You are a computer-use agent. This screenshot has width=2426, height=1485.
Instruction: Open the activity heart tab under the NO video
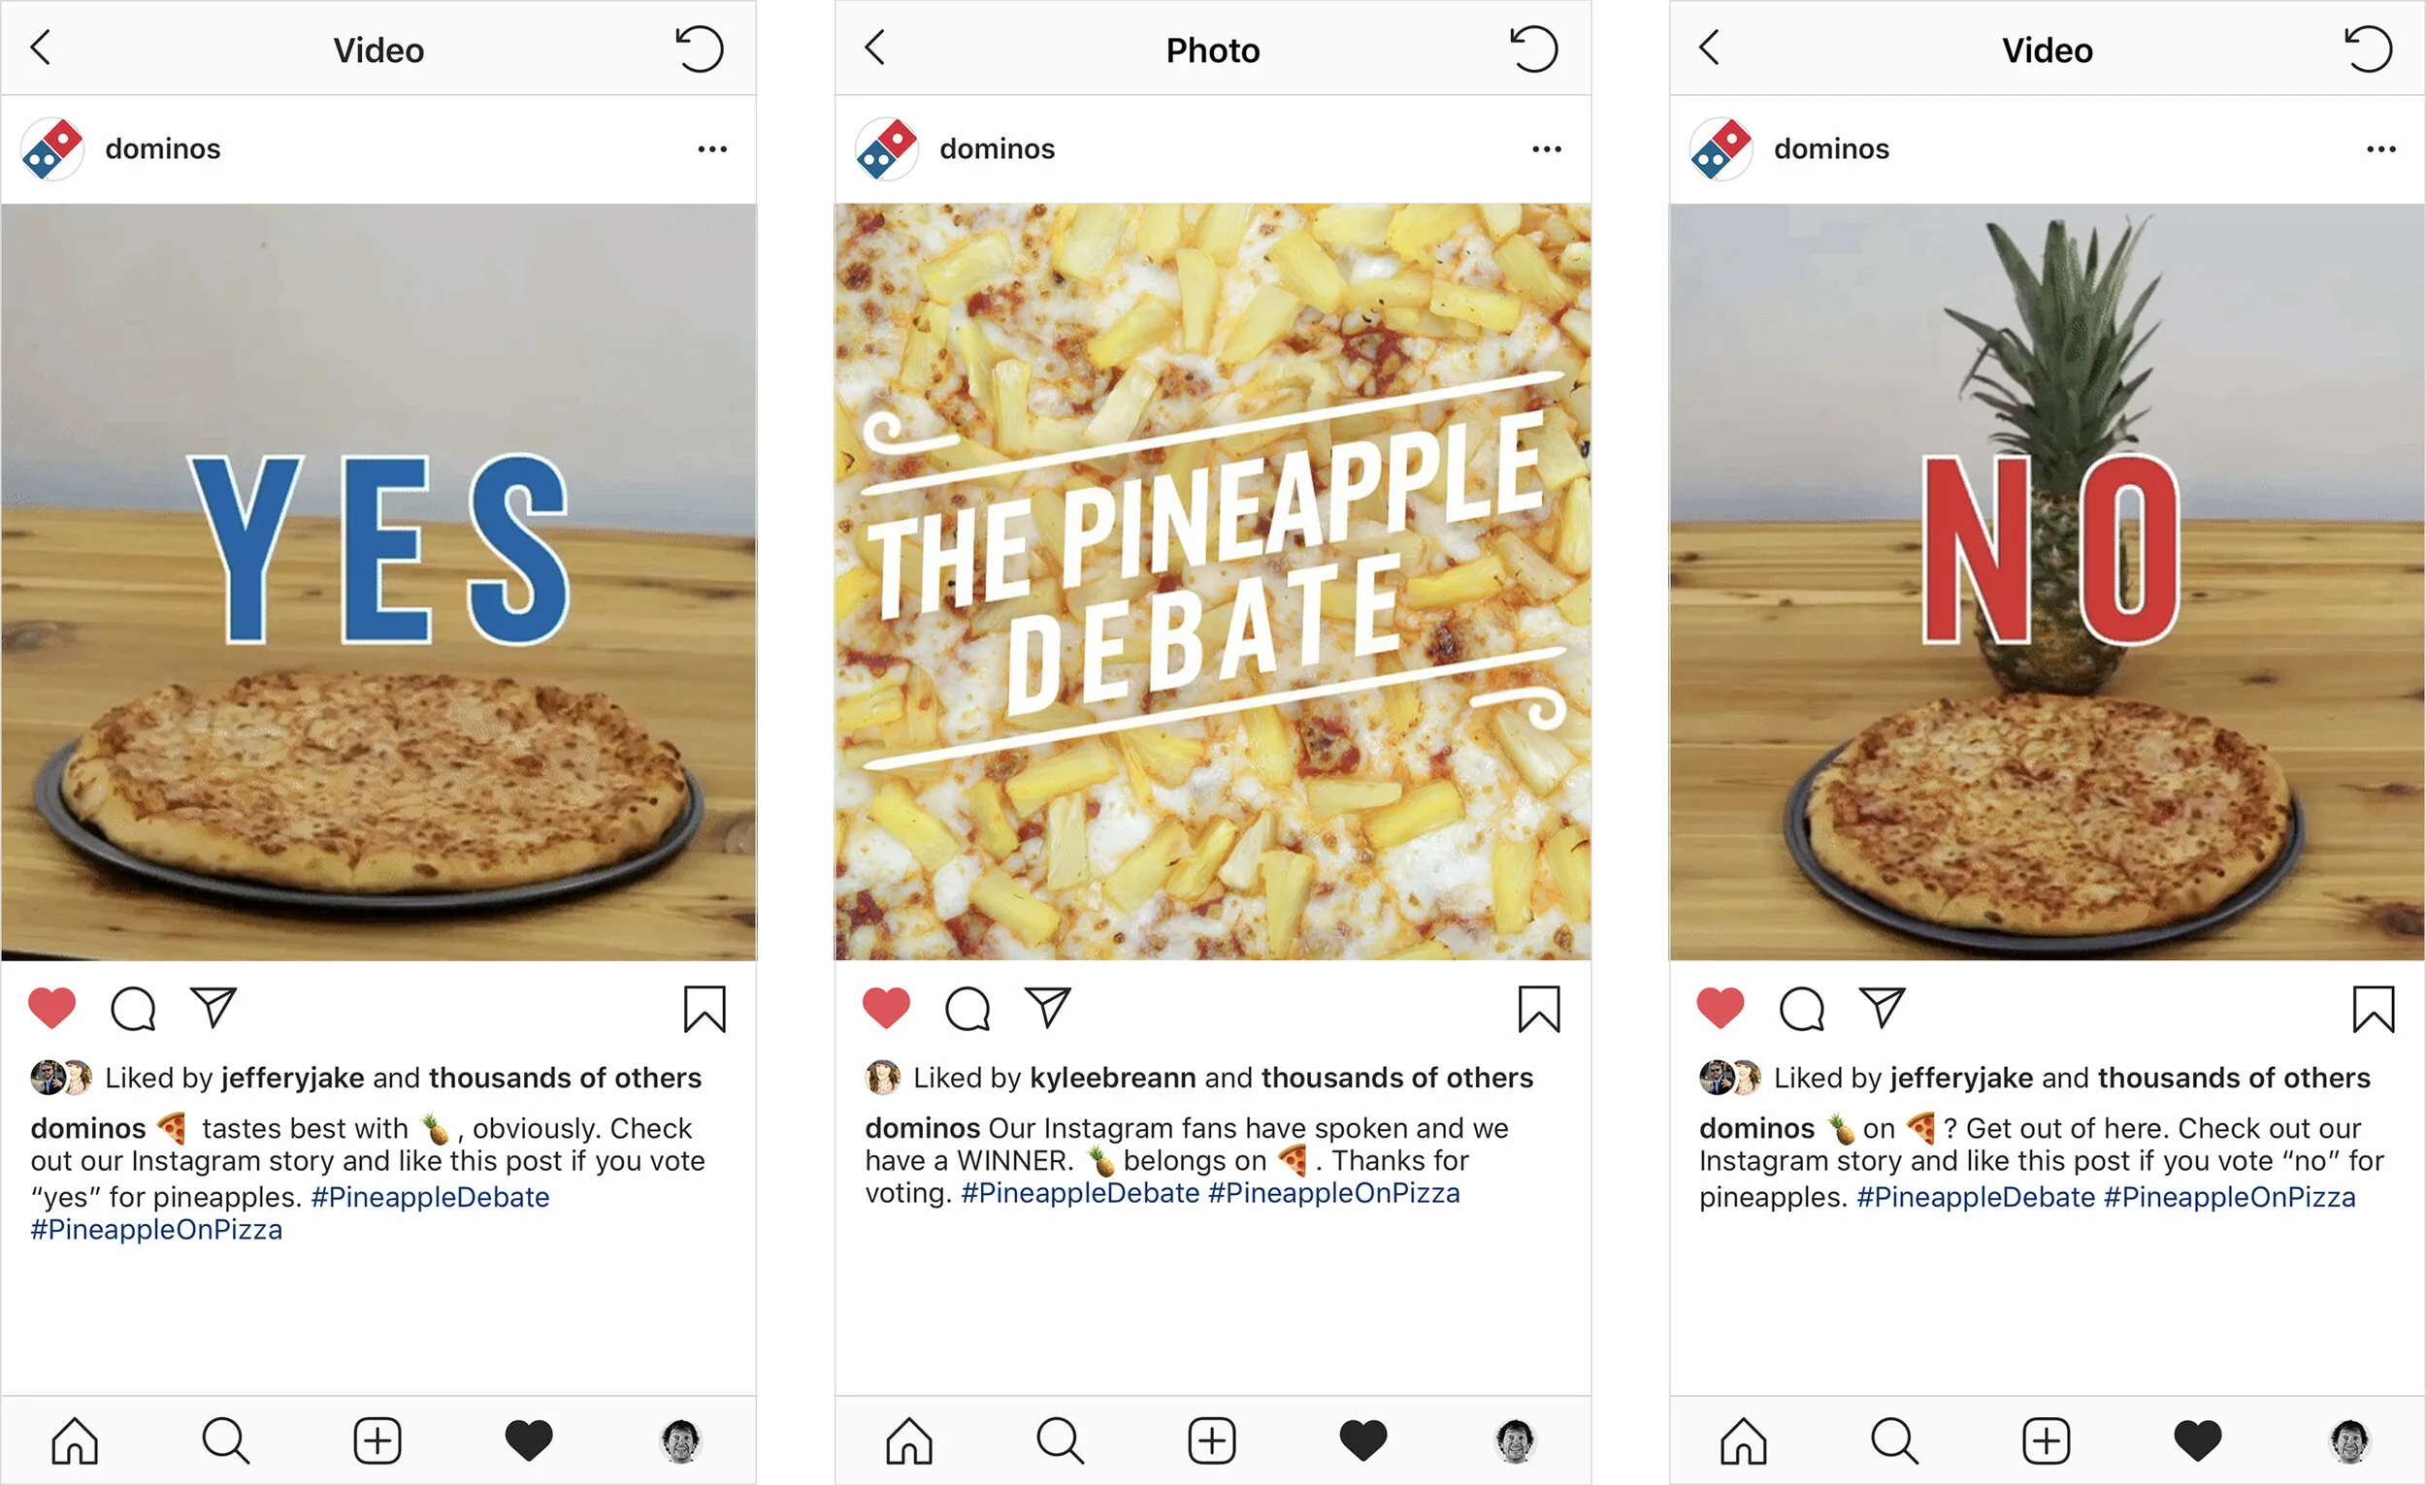coord(2198,1440)
